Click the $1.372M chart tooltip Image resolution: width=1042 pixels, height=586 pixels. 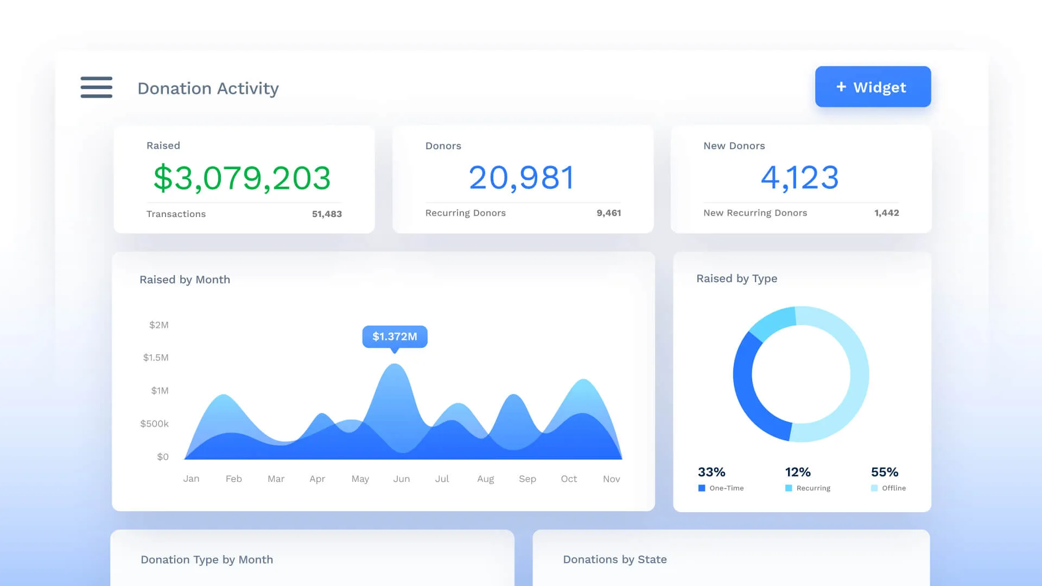[395, 336]
